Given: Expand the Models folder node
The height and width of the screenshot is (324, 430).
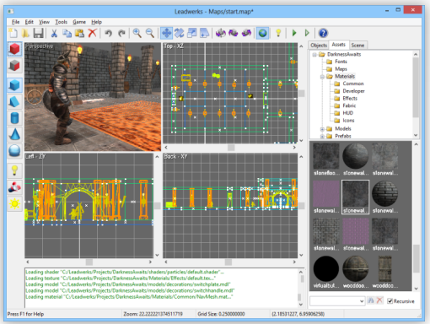Looking at the screenshot, I should pos(322,129).
